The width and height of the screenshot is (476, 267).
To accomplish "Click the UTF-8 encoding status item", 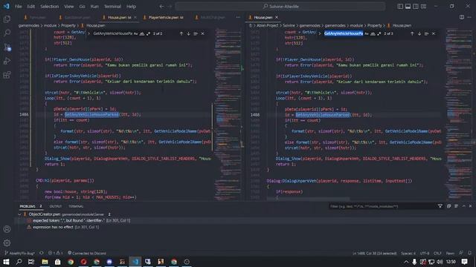I will click(x=425, y=253).
